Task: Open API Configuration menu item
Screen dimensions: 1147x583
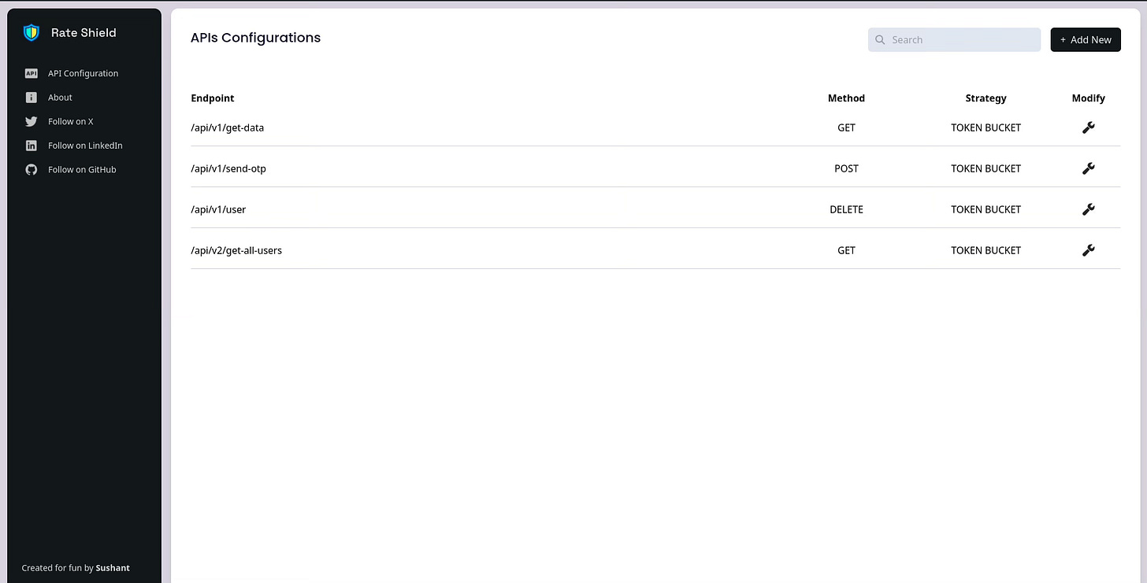Action: coord(83,73)
